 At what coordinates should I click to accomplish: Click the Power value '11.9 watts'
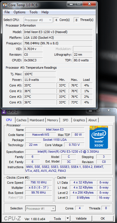pyautogui.click(x=40, y=80)
